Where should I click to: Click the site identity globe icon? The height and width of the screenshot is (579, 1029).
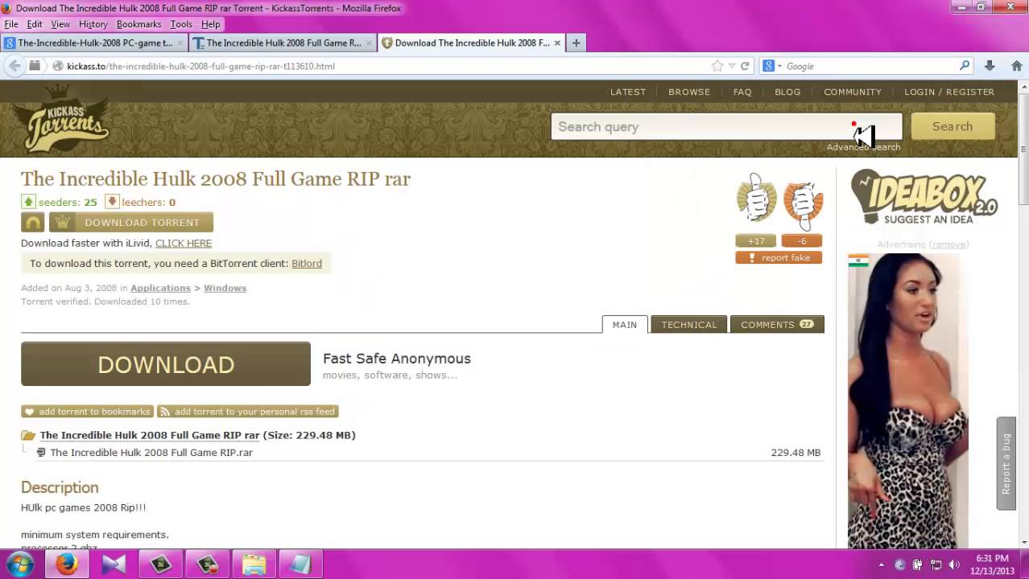click(58, 66)
